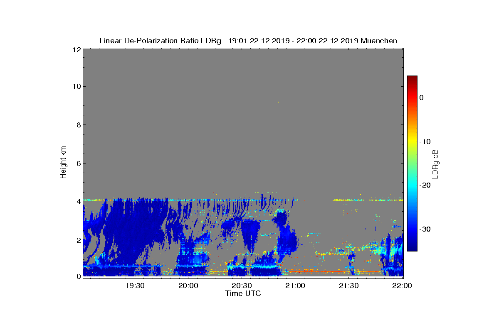Click the dark red top of colorbar
The height and width of the screenshot is (332, 499).
(412, 79)
